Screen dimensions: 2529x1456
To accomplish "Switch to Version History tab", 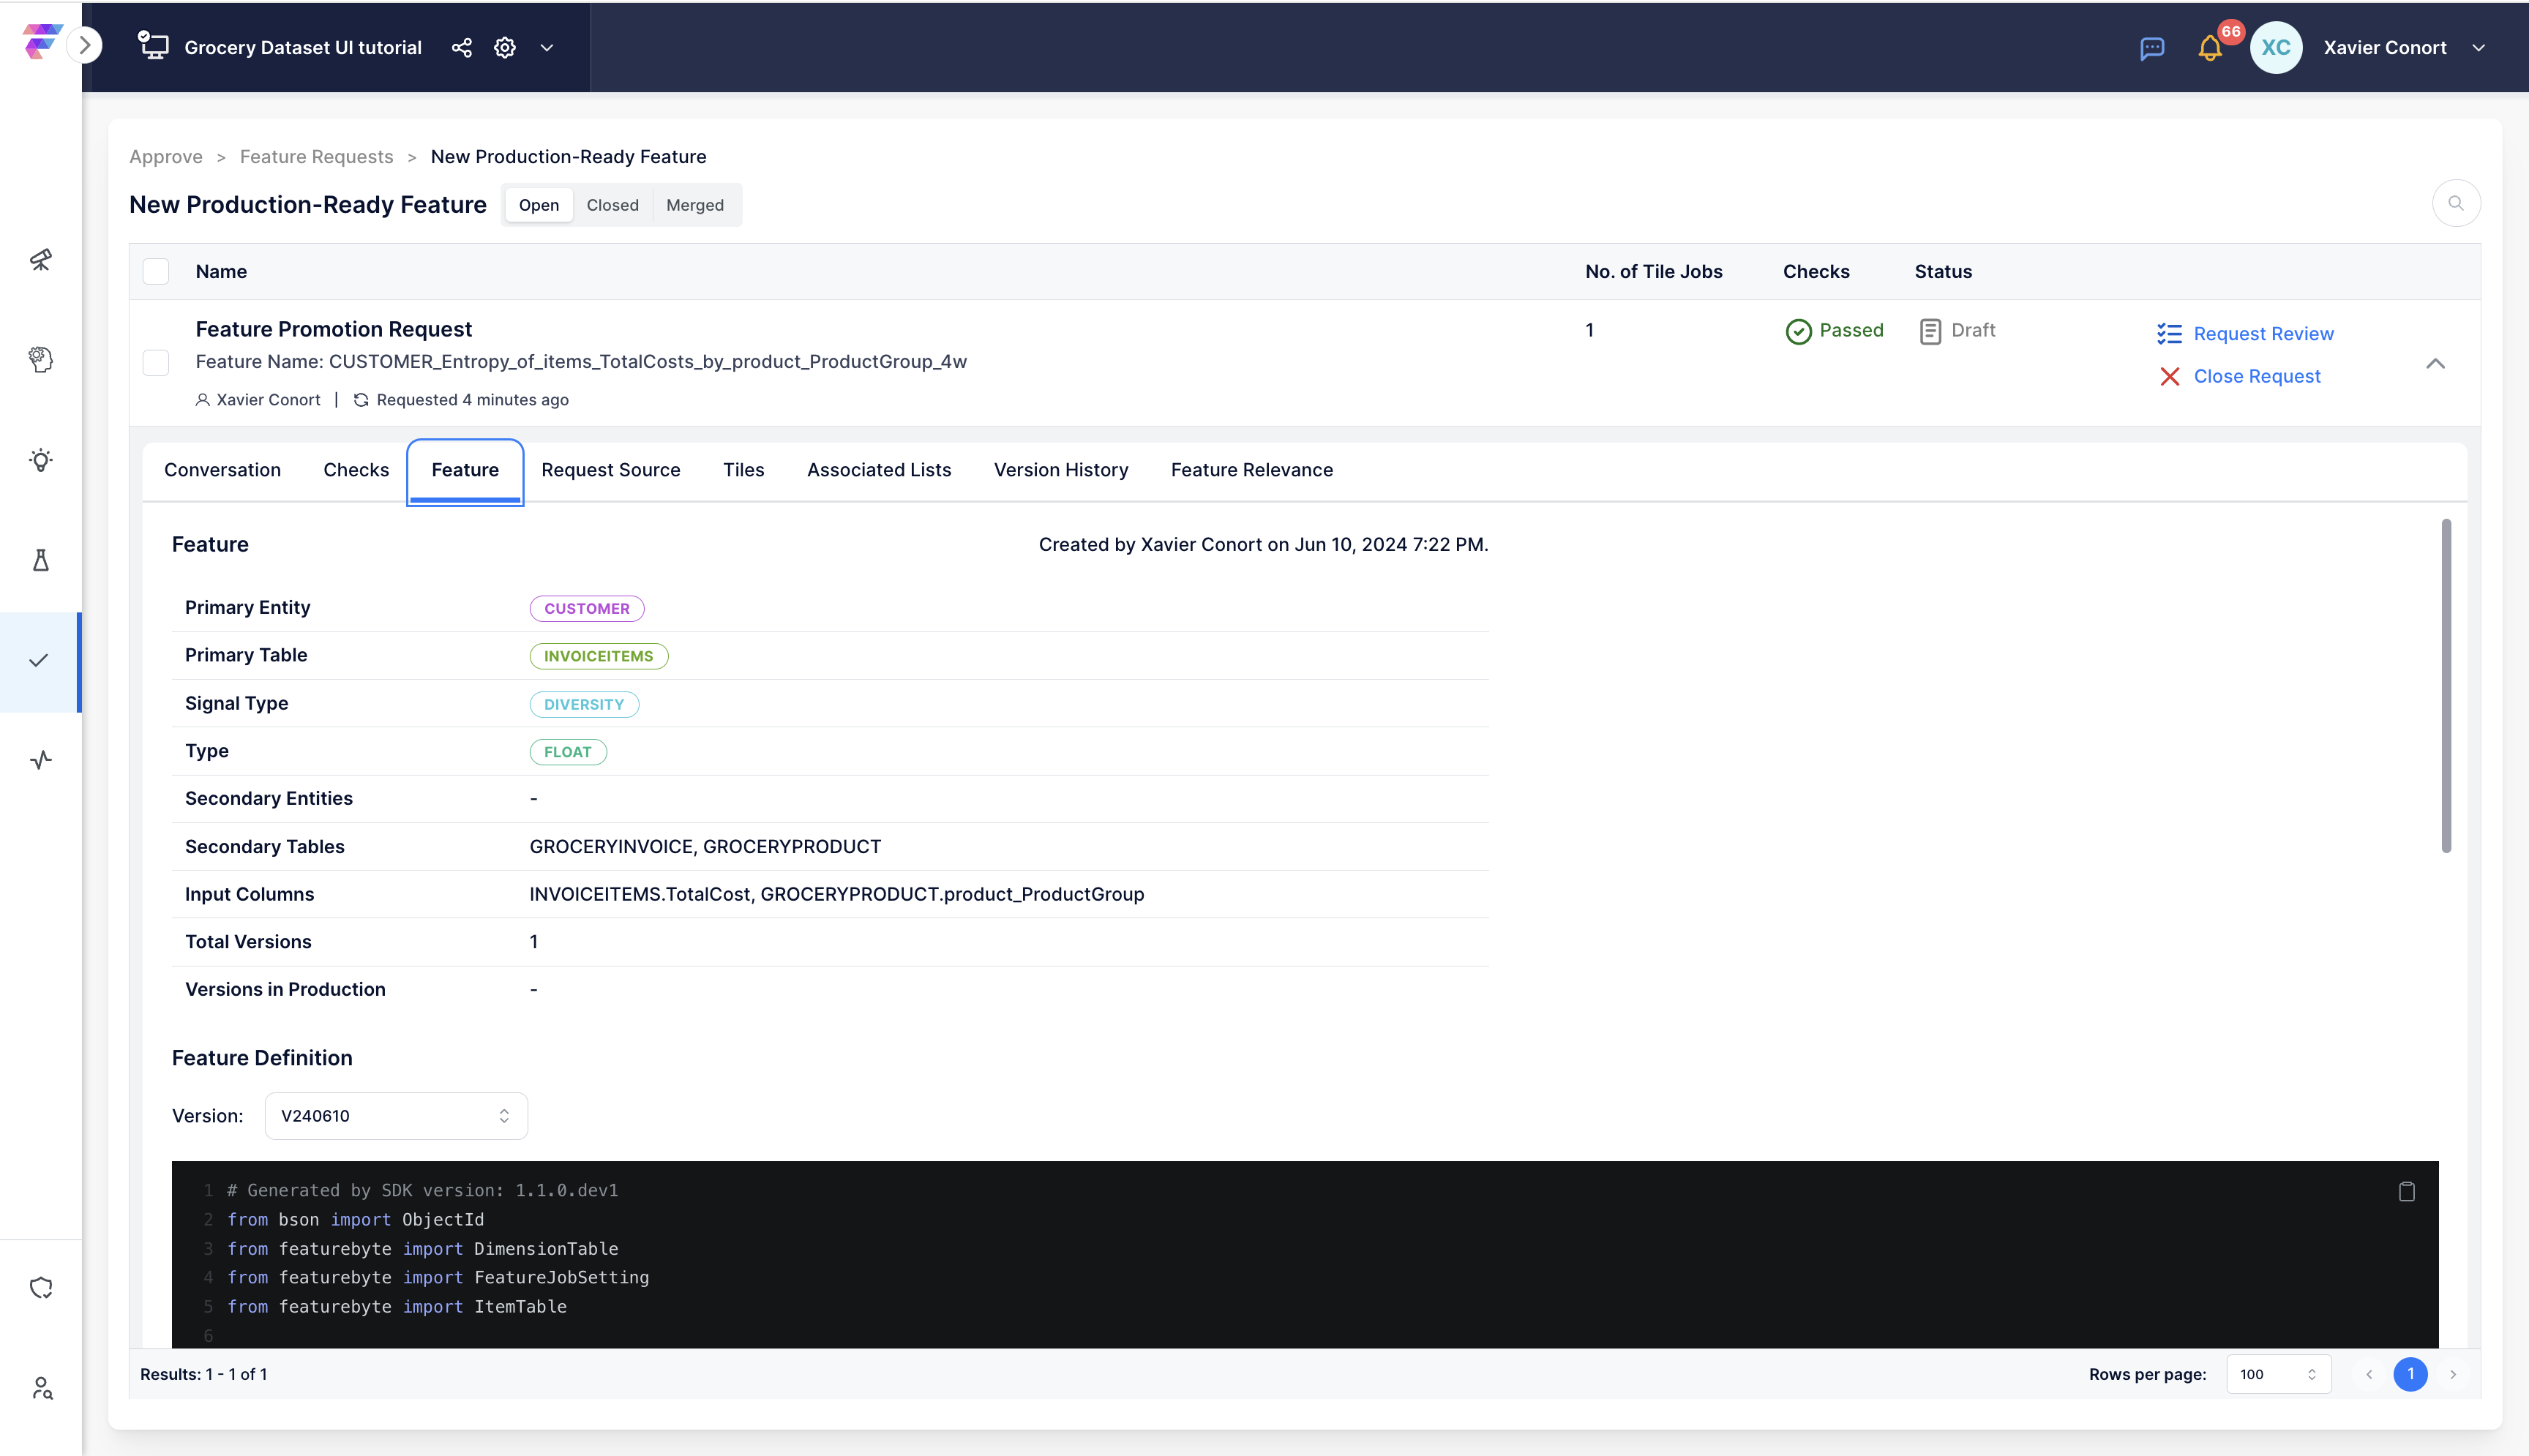I will point(1061,470).
